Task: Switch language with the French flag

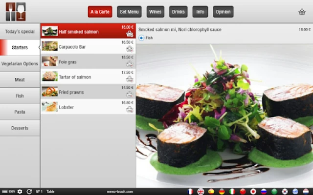Action: [190, 192]
